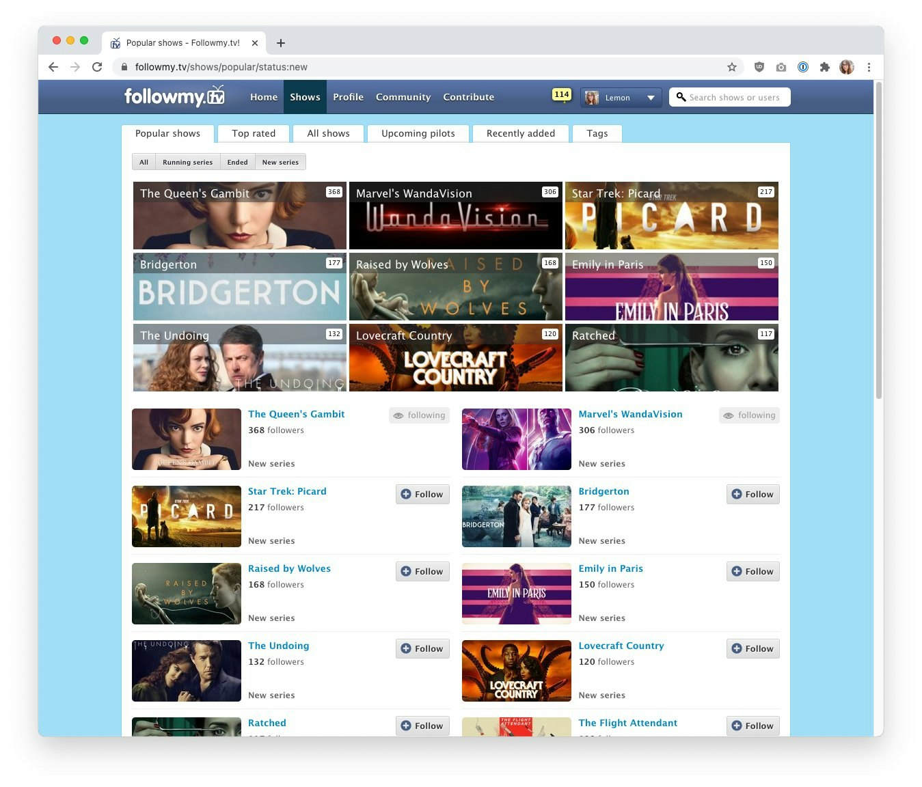Follow Ratched
The image size is (922, 787).
[422, 726]
